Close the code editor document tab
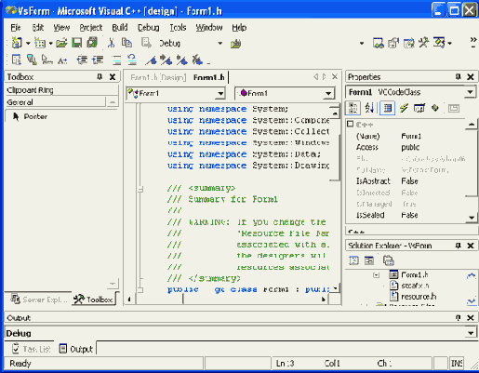 pos(335,76)
